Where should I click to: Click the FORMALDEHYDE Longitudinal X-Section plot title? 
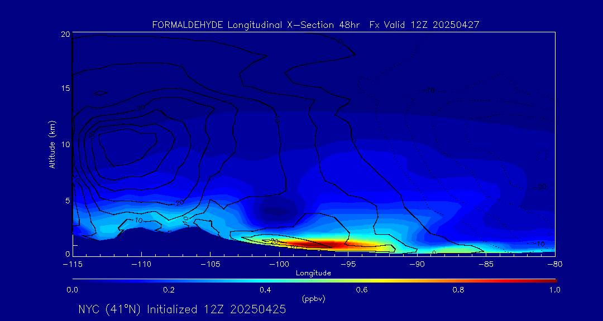pos(315,25)
